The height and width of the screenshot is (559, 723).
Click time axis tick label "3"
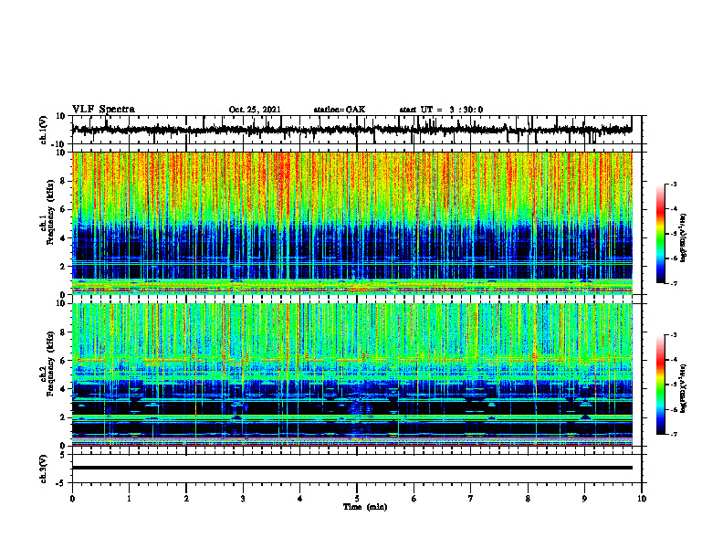coord(243,499)
